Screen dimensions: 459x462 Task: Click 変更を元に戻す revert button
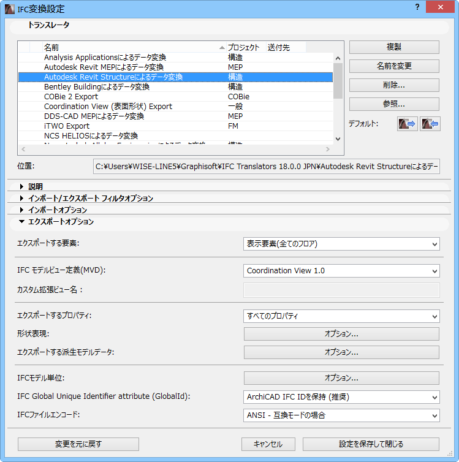(78, 444)
